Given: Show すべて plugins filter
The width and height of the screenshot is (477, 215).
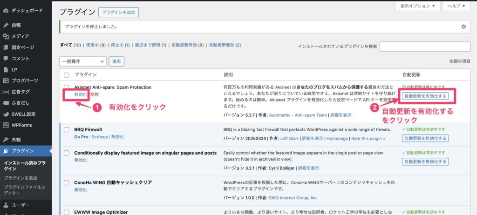Looking at the screenshot, I should coord(66,45).
